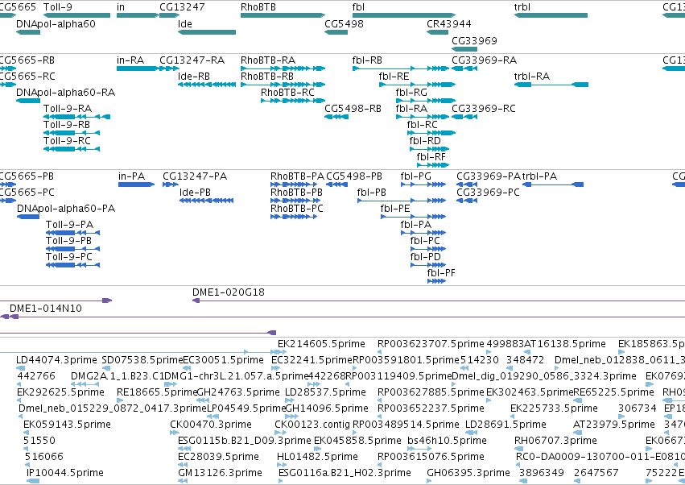Select the Toll-9-RA transcript label
Viewport: 685px width, 485px height.
pos(68,109)
